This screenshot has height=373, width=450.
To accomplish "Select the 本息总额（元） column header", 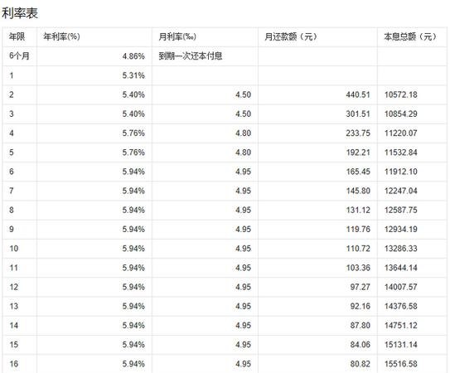I will 410,36.
